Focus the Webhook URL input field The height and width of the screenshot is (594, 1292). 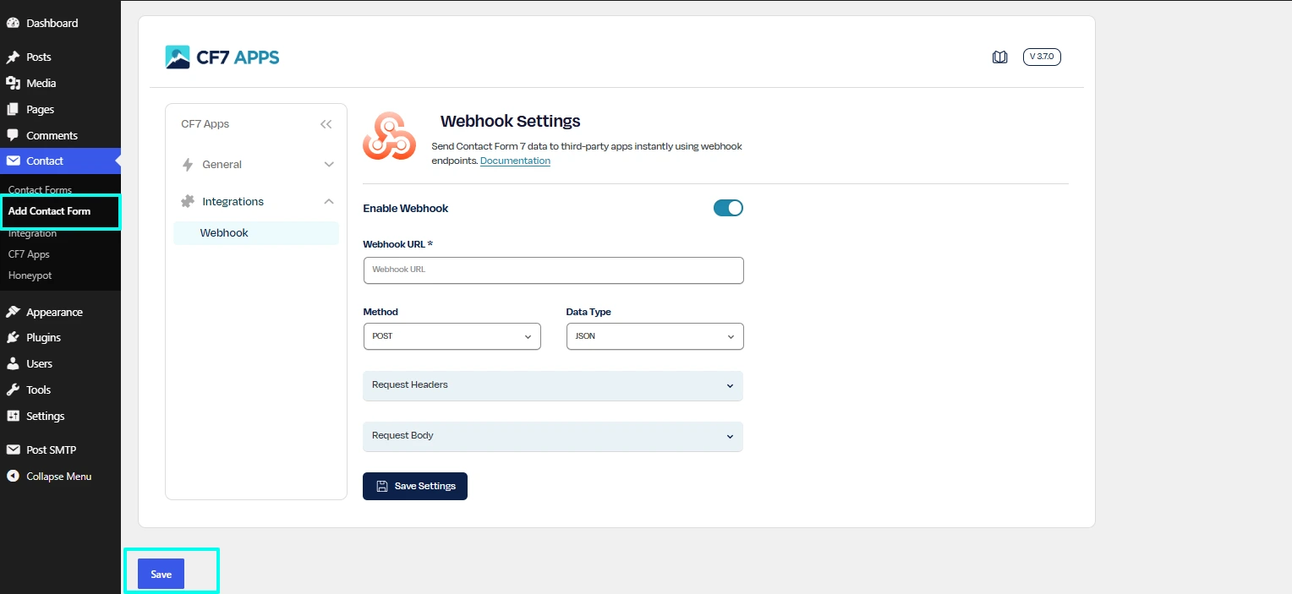(553, 270)
